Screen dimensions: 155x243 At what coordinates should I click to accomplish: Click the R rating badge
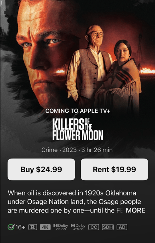(33, 227)
